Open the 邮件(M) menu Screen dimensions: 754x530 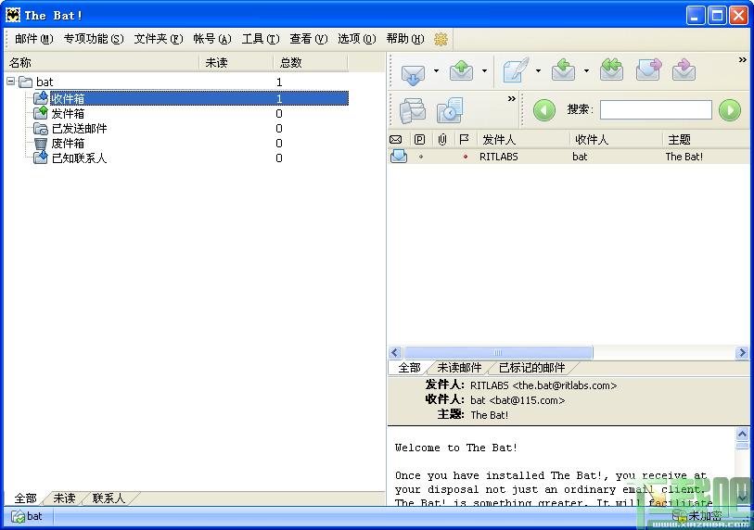[33, 39]
